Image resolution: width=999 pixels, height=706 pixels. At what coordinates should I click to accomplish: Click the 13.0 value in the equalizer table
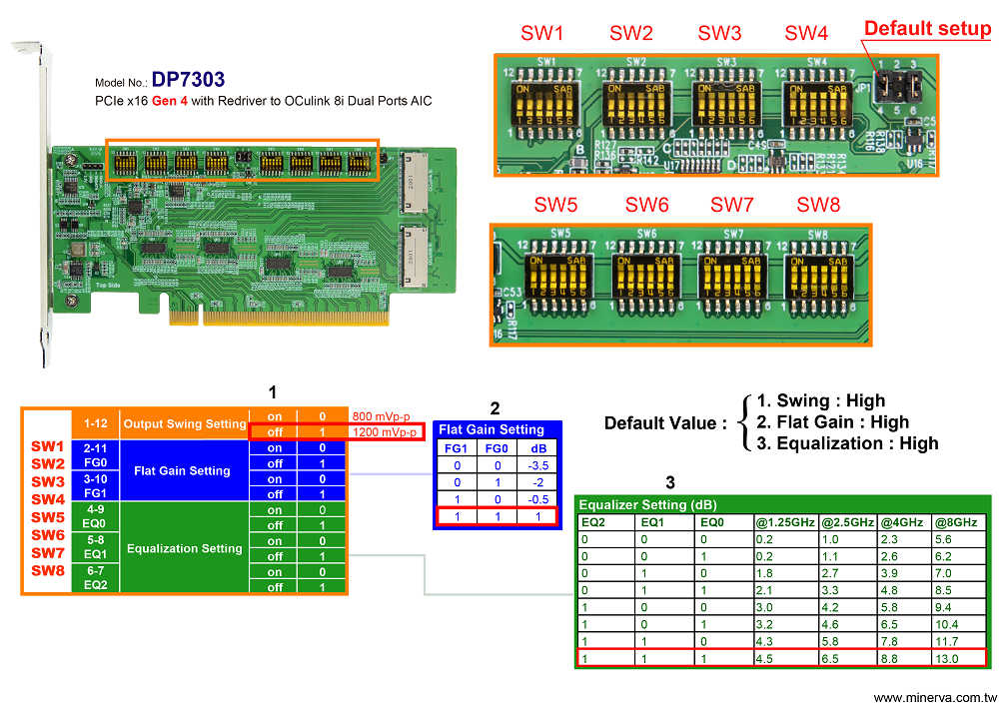tap(947, 659)
